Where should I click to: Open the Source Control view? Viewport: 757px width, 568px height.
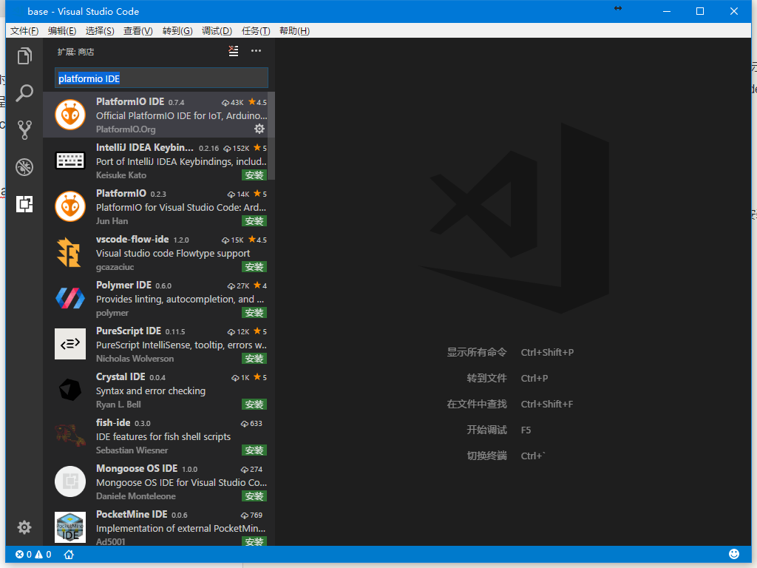click(x=24, y=129)
